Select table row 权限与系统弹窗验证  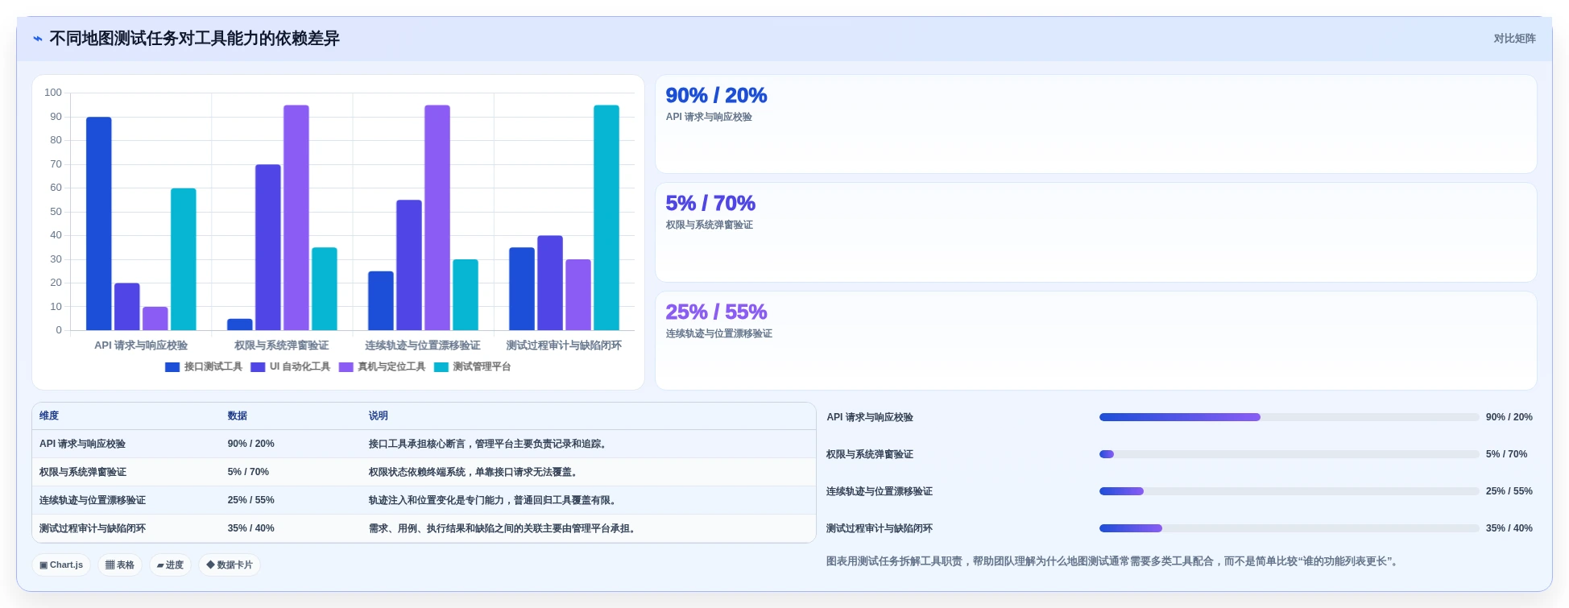[424, 472]
